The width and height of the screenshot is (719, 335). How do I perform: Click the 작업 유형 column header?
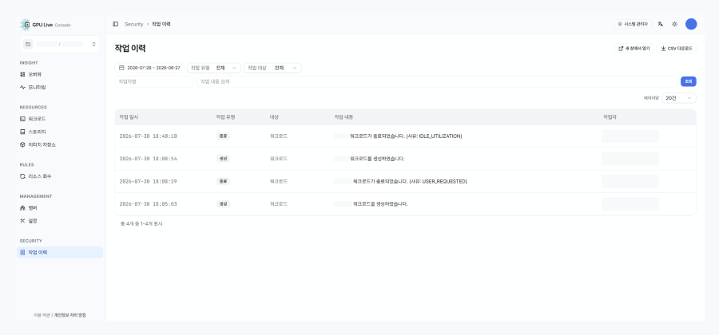[x=225, y=117]
